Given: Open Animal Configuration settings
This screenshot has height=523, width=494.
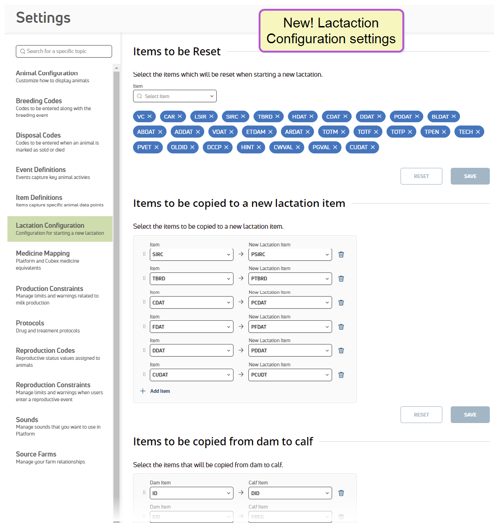Looking at the screenshot, I should coord(60,76).
